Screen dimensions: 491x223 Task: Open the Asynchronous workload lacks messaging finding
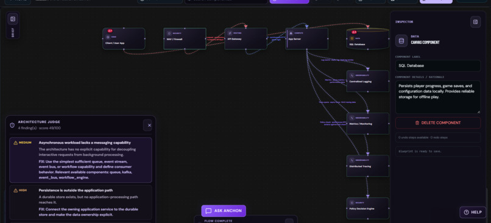80,160
